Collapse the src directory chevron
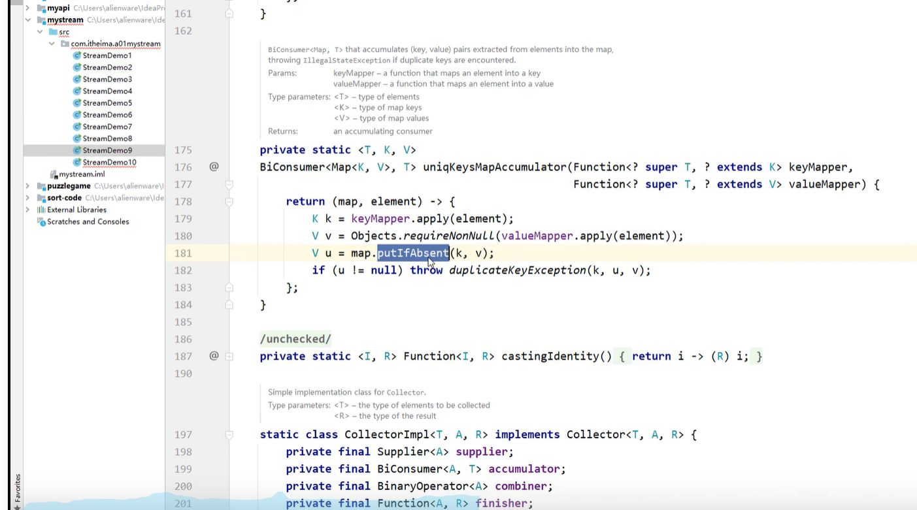This screenshot has height=510, width=917. pos(39,31)
